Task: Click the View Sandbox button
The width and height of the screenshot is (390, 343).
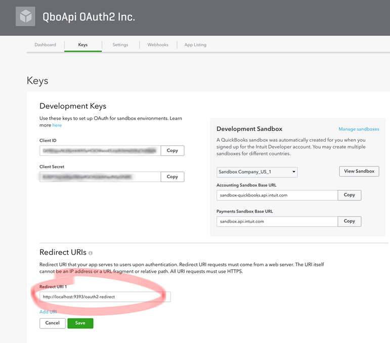Action: click(x=359, y=171)
